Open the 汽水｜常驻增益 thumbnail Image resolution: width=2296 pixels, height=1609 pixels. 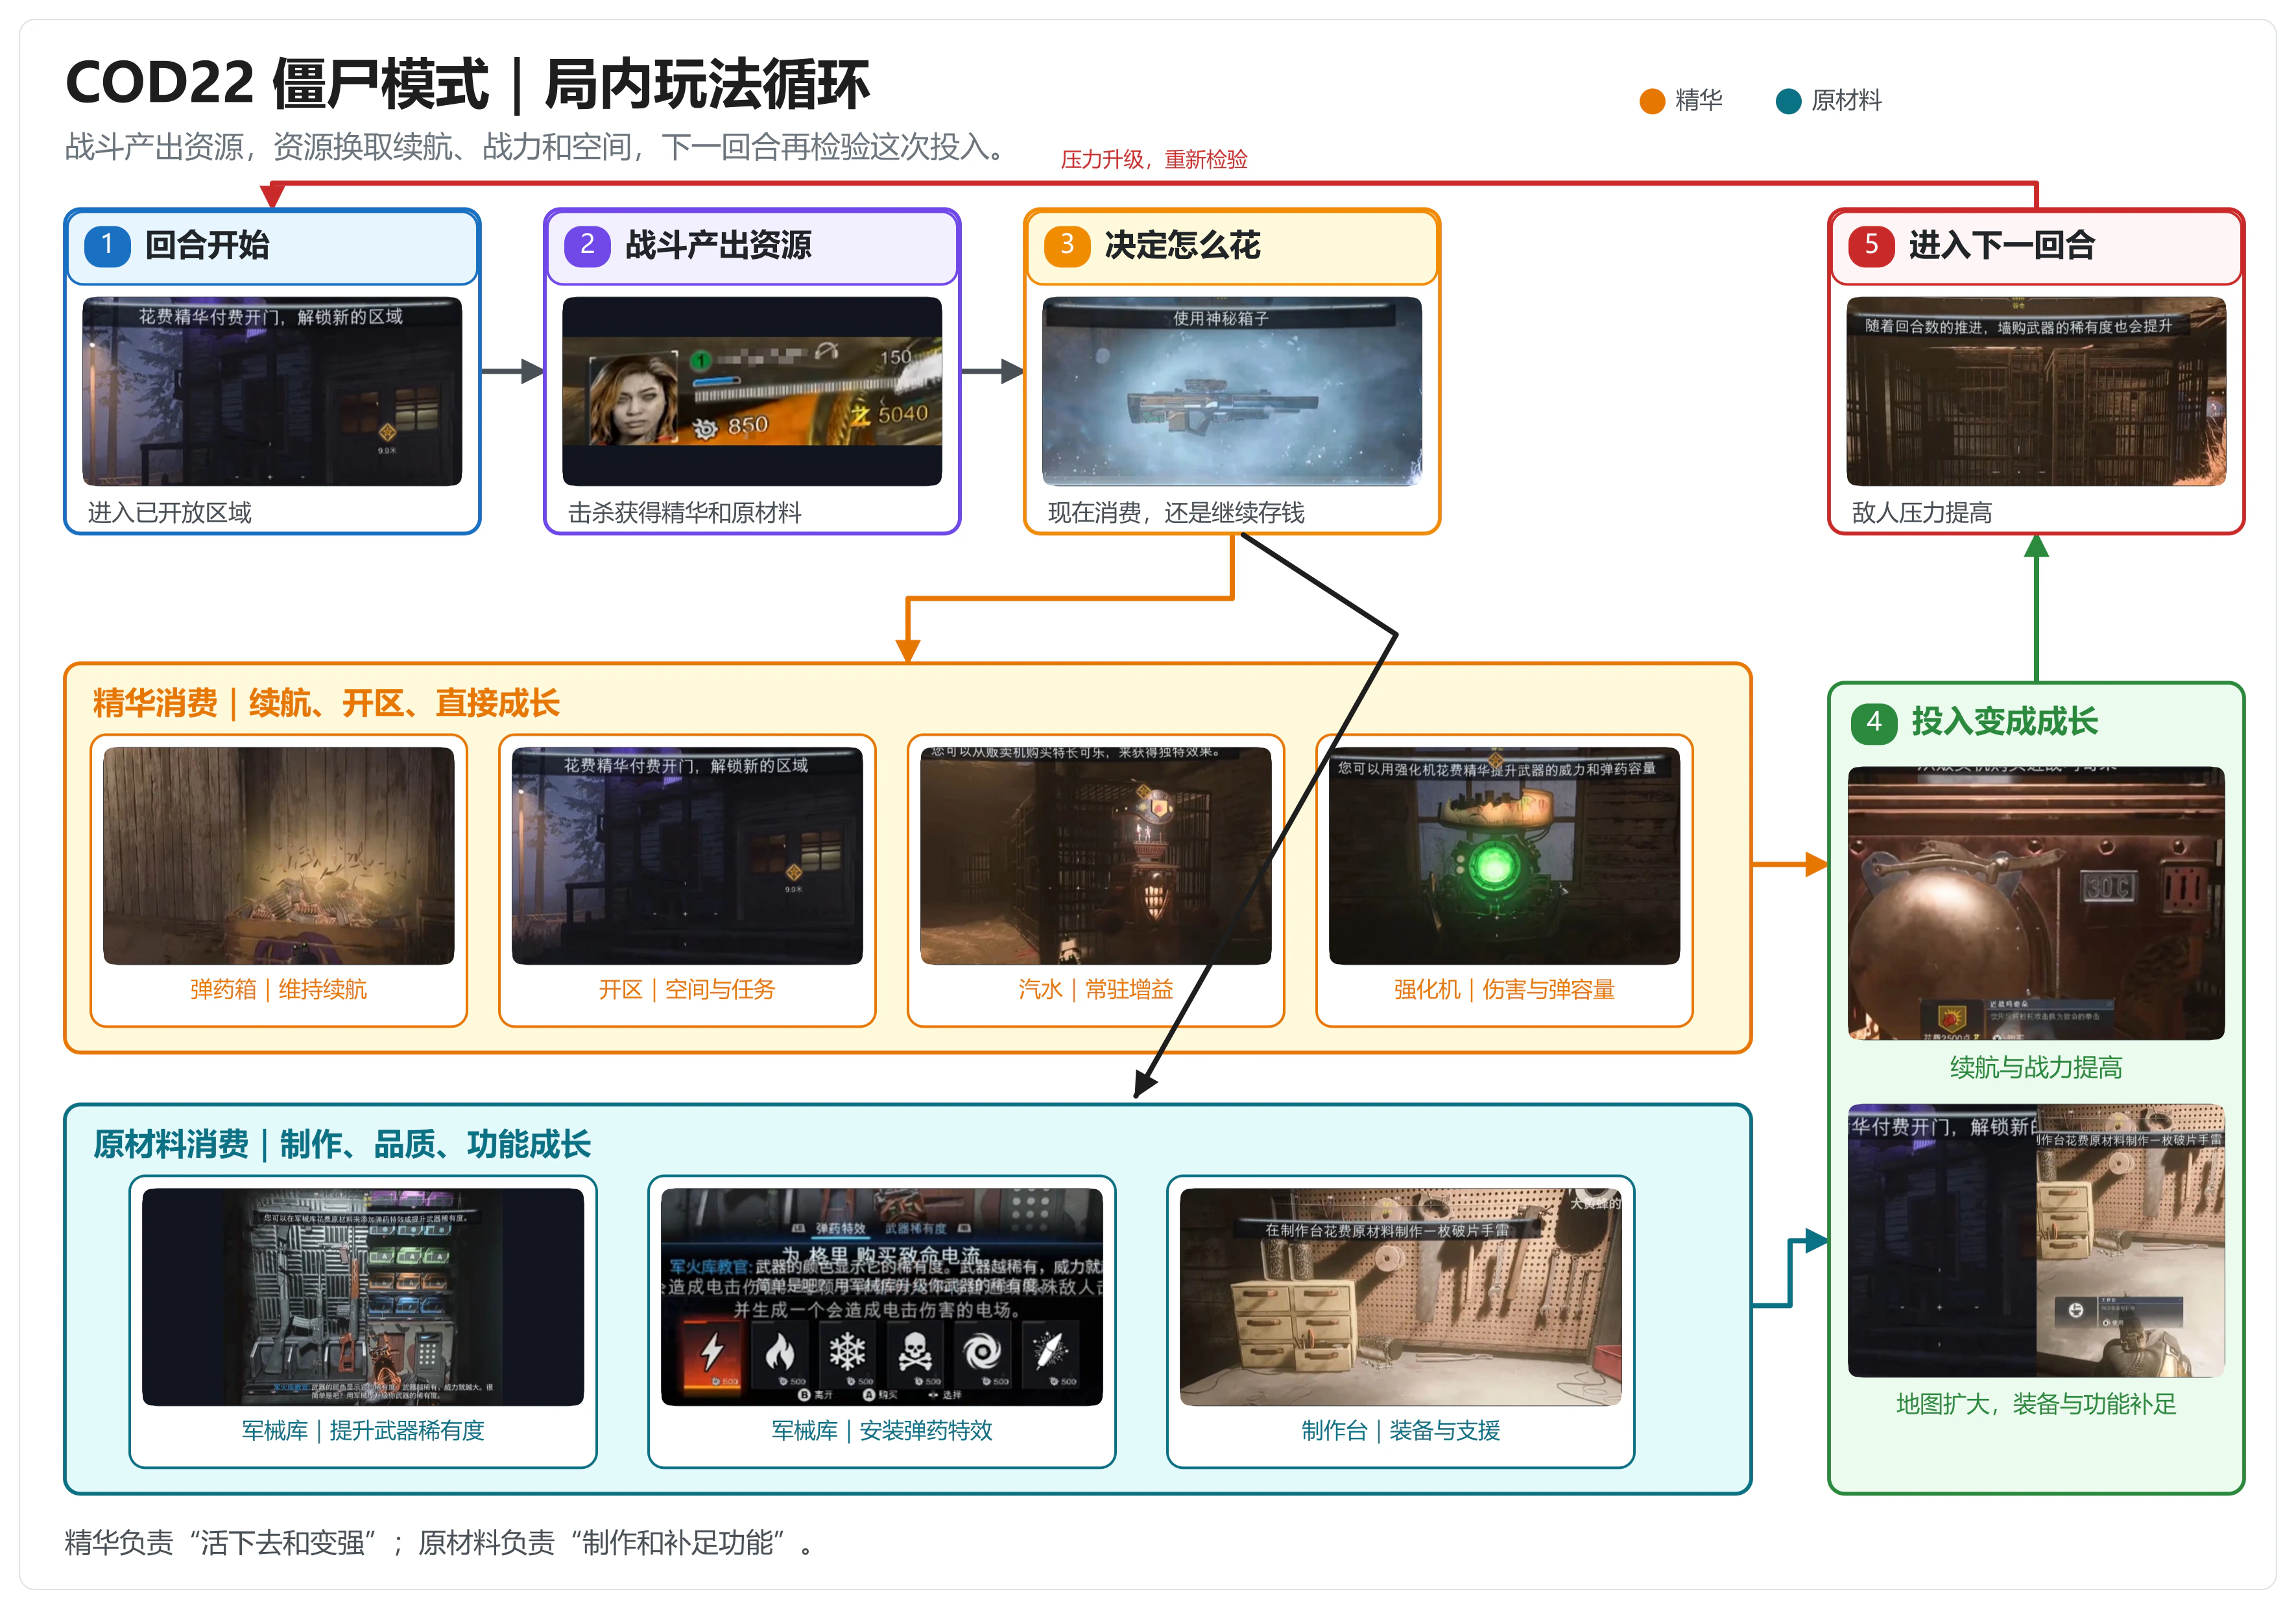point(1095,856)
